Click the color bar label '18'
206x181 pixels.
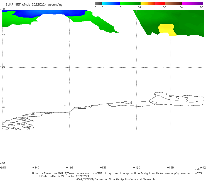coord(120,7)
